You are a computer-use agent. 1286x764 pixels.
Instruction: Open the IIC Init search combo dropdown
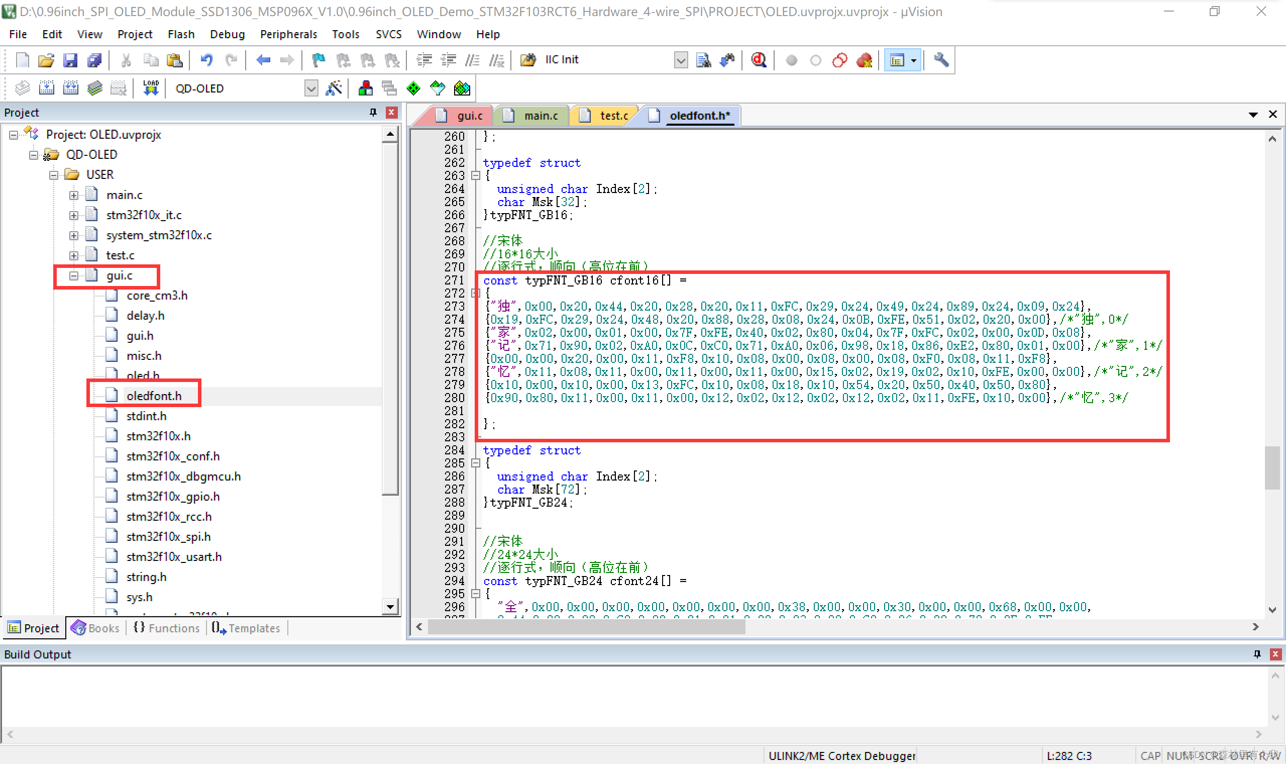pyautogui.click(x=681, y=60)
